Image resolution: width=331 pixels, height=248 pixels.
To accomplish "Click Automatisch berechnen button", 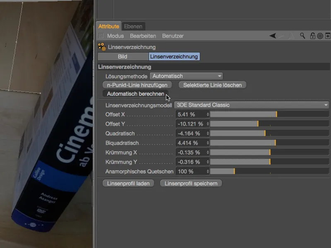I will (x=136, y=94).
